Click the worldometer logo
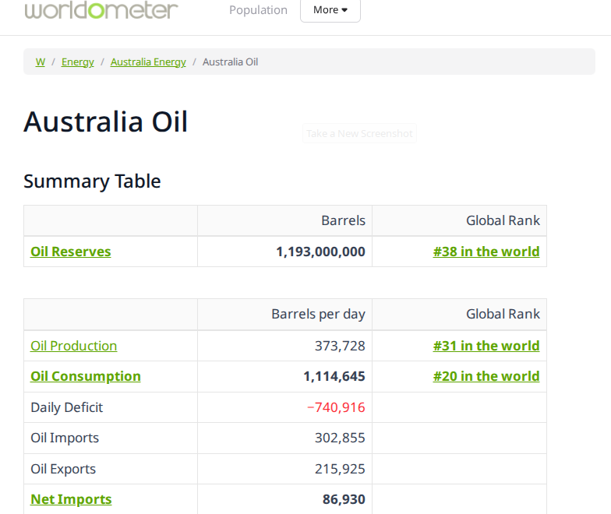 (101, 10)
